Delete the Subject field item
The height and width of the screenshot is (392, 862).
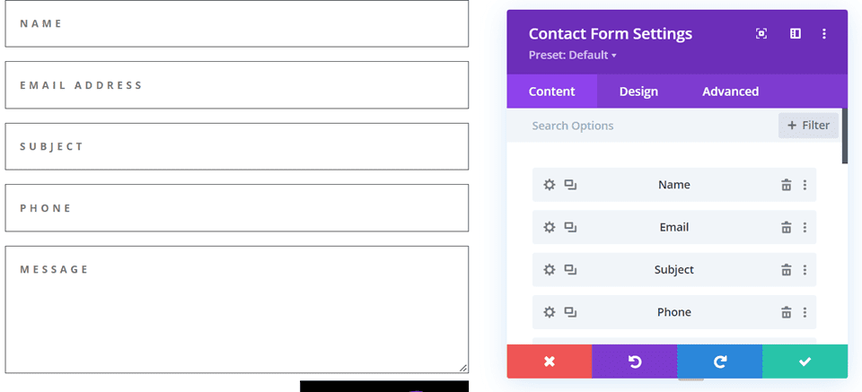click(x=786, y=270)
